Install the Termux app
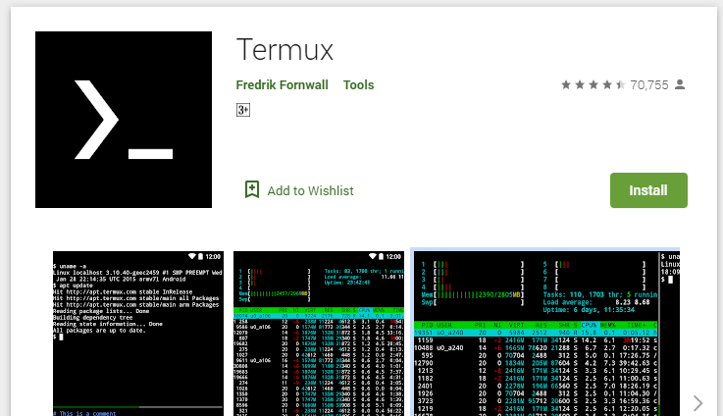 tap(648, 190)
